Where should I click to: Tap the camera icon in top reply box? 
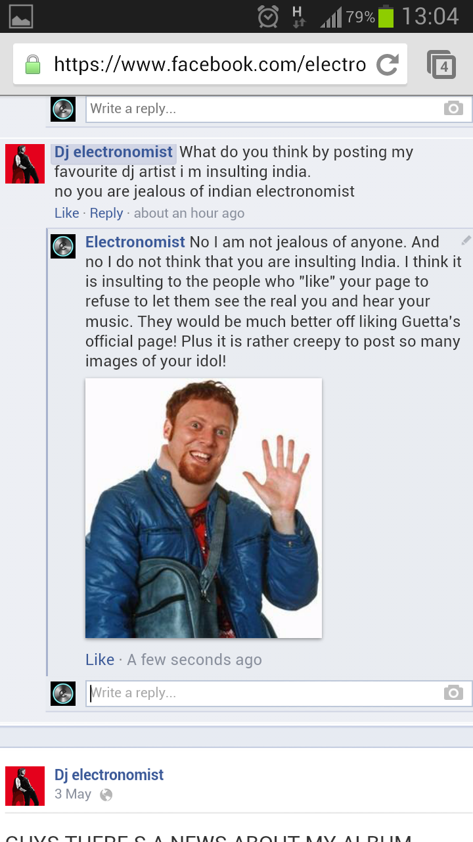coord(453,109)
